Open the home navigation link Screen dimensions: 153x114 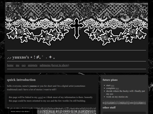click(x=10, y=65)
